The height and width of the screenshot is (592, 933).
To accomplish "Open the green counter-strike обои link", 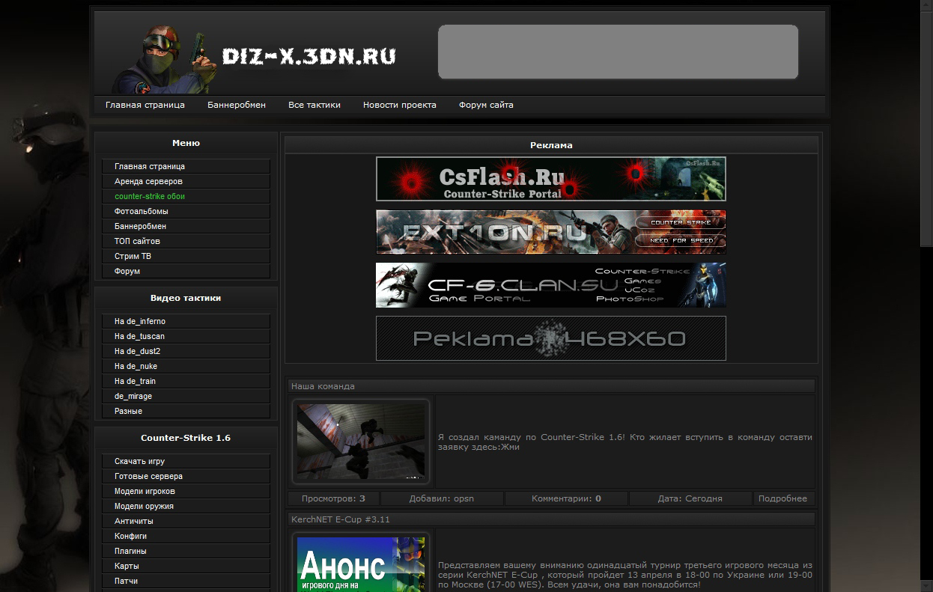I will point(150,196).
